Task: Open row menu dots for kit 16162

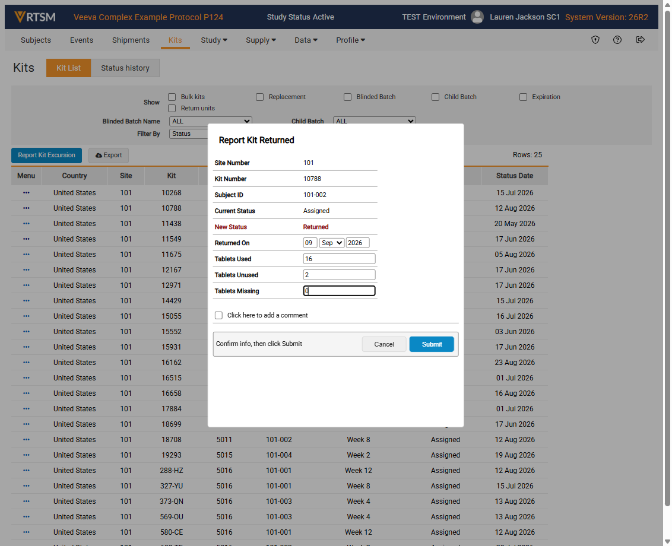Action: pyautogui.click(x=26, y=363)
